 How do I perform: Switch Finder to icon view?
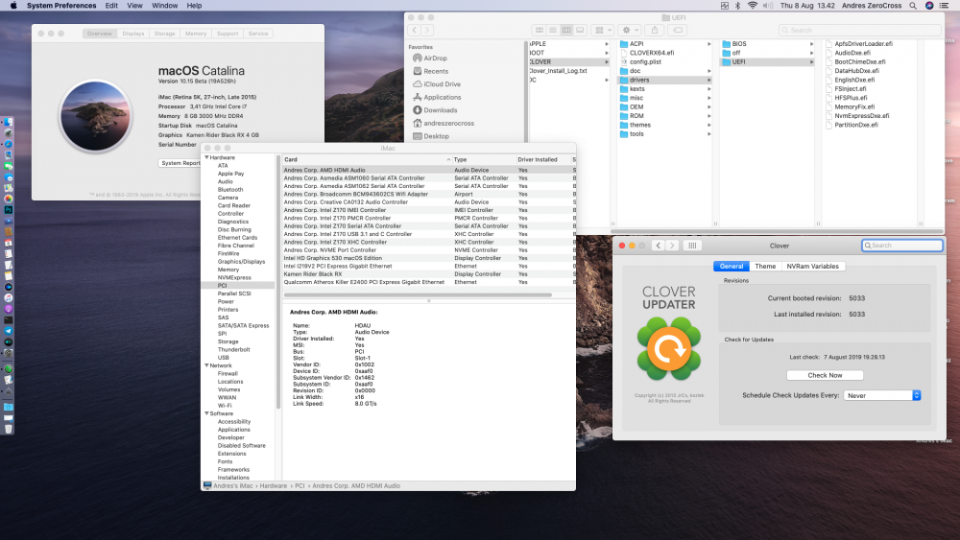pos(540,30)
